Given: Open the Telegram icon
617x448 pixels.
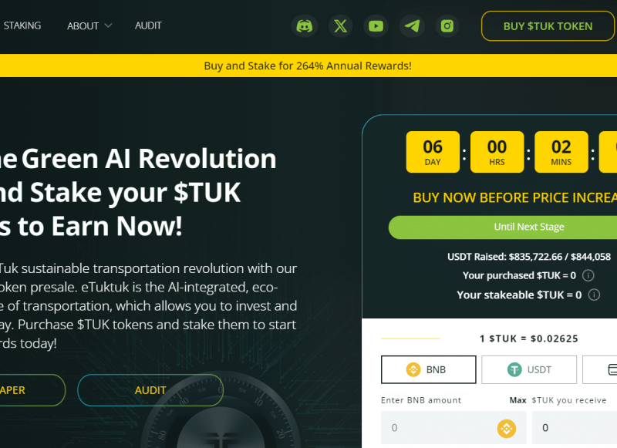Looking at the screenshot, I should click(x=412, y=26).
